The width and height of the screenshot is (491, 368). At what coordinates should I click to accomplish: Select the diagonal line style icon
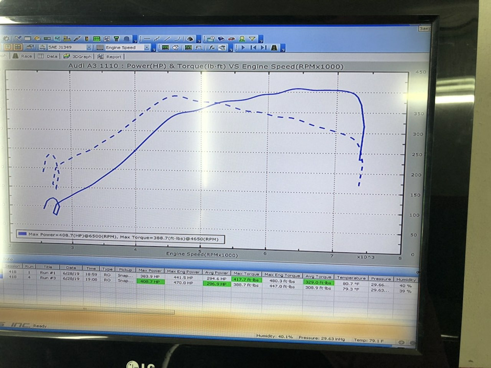click(x=167, y=39)
